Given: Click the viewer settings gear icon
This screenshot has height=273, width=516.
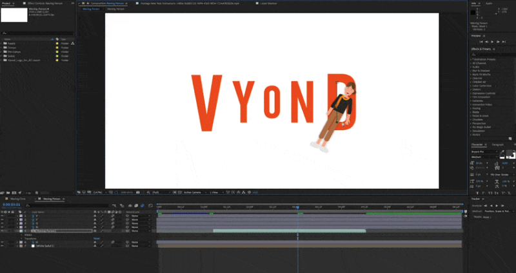Looking at the screenshot, I should tap(249, 192).
